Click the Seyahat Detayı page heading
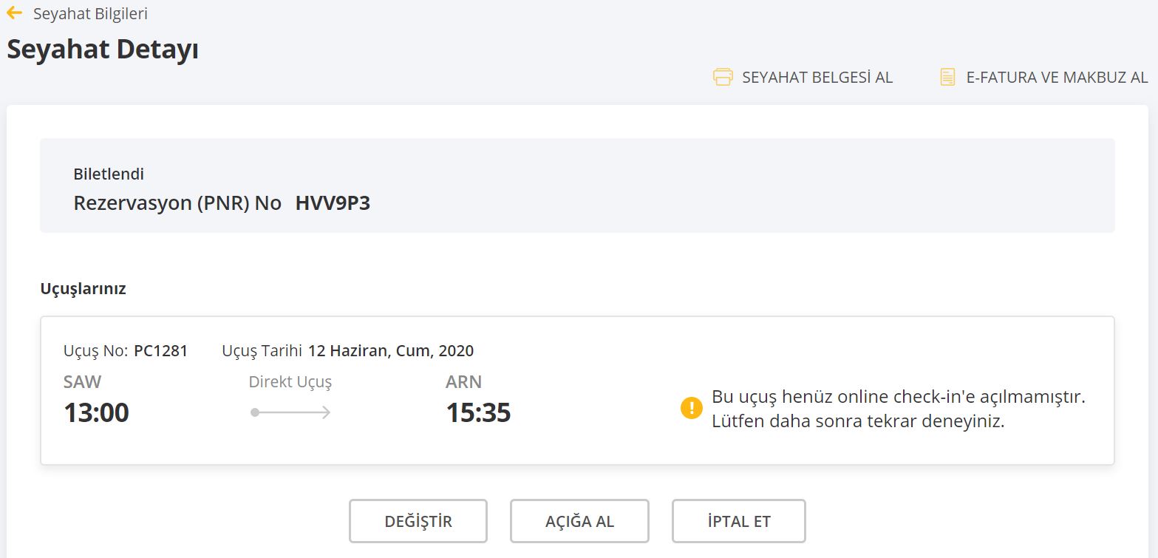 [103, 50]
